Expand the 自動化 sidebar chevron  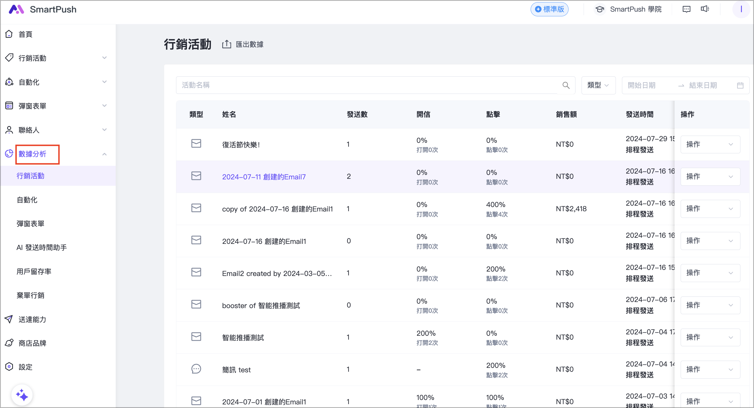[x=105, y=82]
